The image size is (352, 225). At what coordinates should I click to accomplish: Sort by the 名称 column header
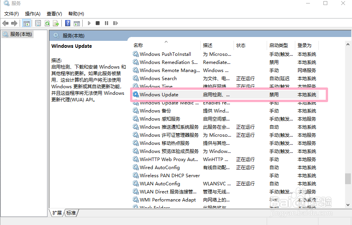(166, 45)
